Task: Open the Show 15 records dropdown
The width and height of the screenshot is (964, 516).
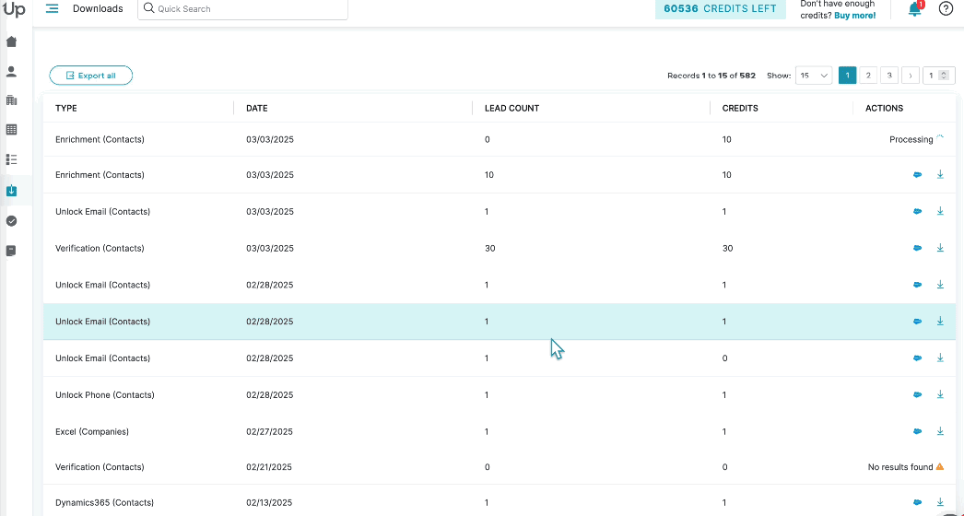Action: [814, 76]
